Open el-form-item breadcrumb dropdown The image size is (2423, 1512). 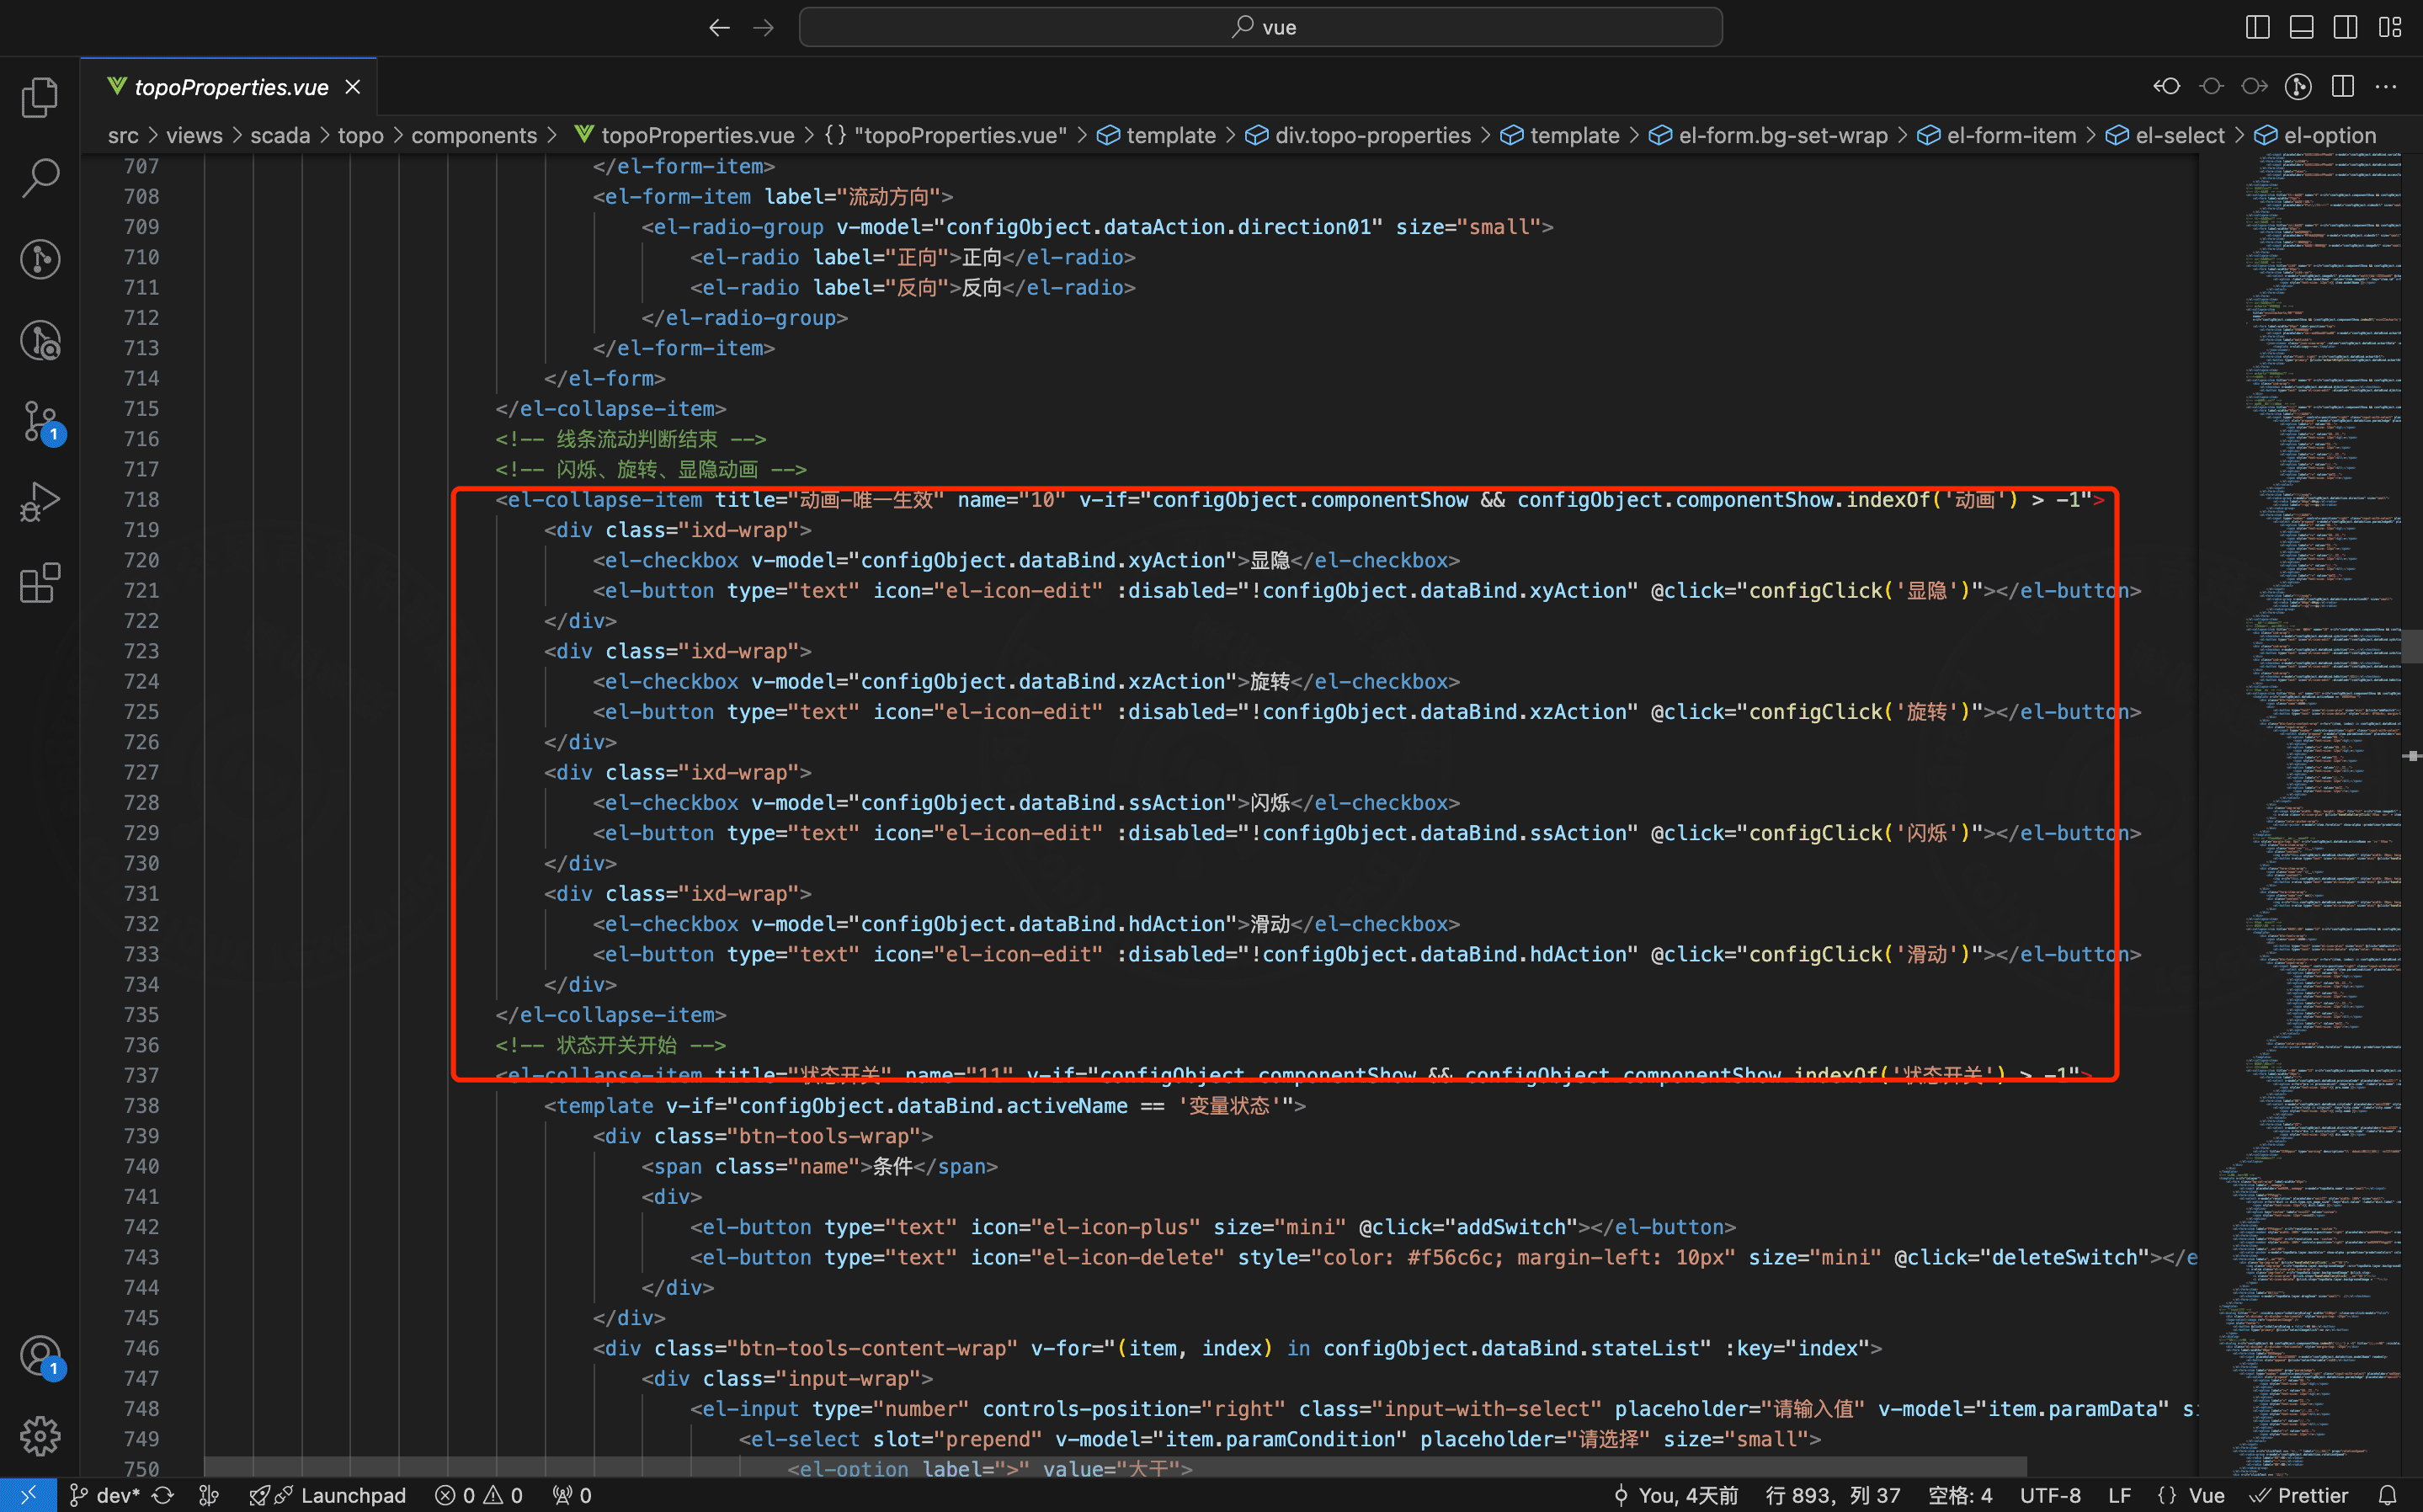[x=1996, y=135]
